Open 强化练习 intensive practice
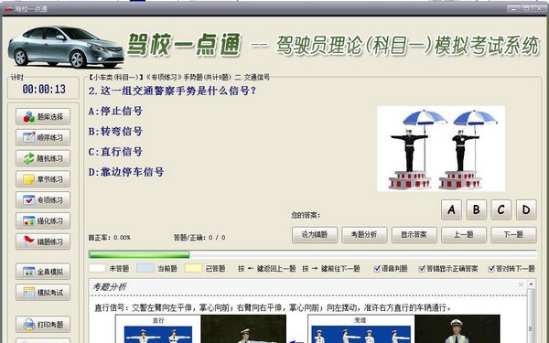549x343 pixels. [x=43, y=220]
